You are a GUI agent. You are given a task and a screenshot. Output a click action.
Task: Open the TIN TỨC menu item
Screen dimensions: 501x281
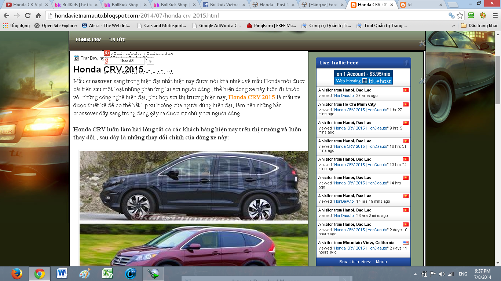coord(117,40)
